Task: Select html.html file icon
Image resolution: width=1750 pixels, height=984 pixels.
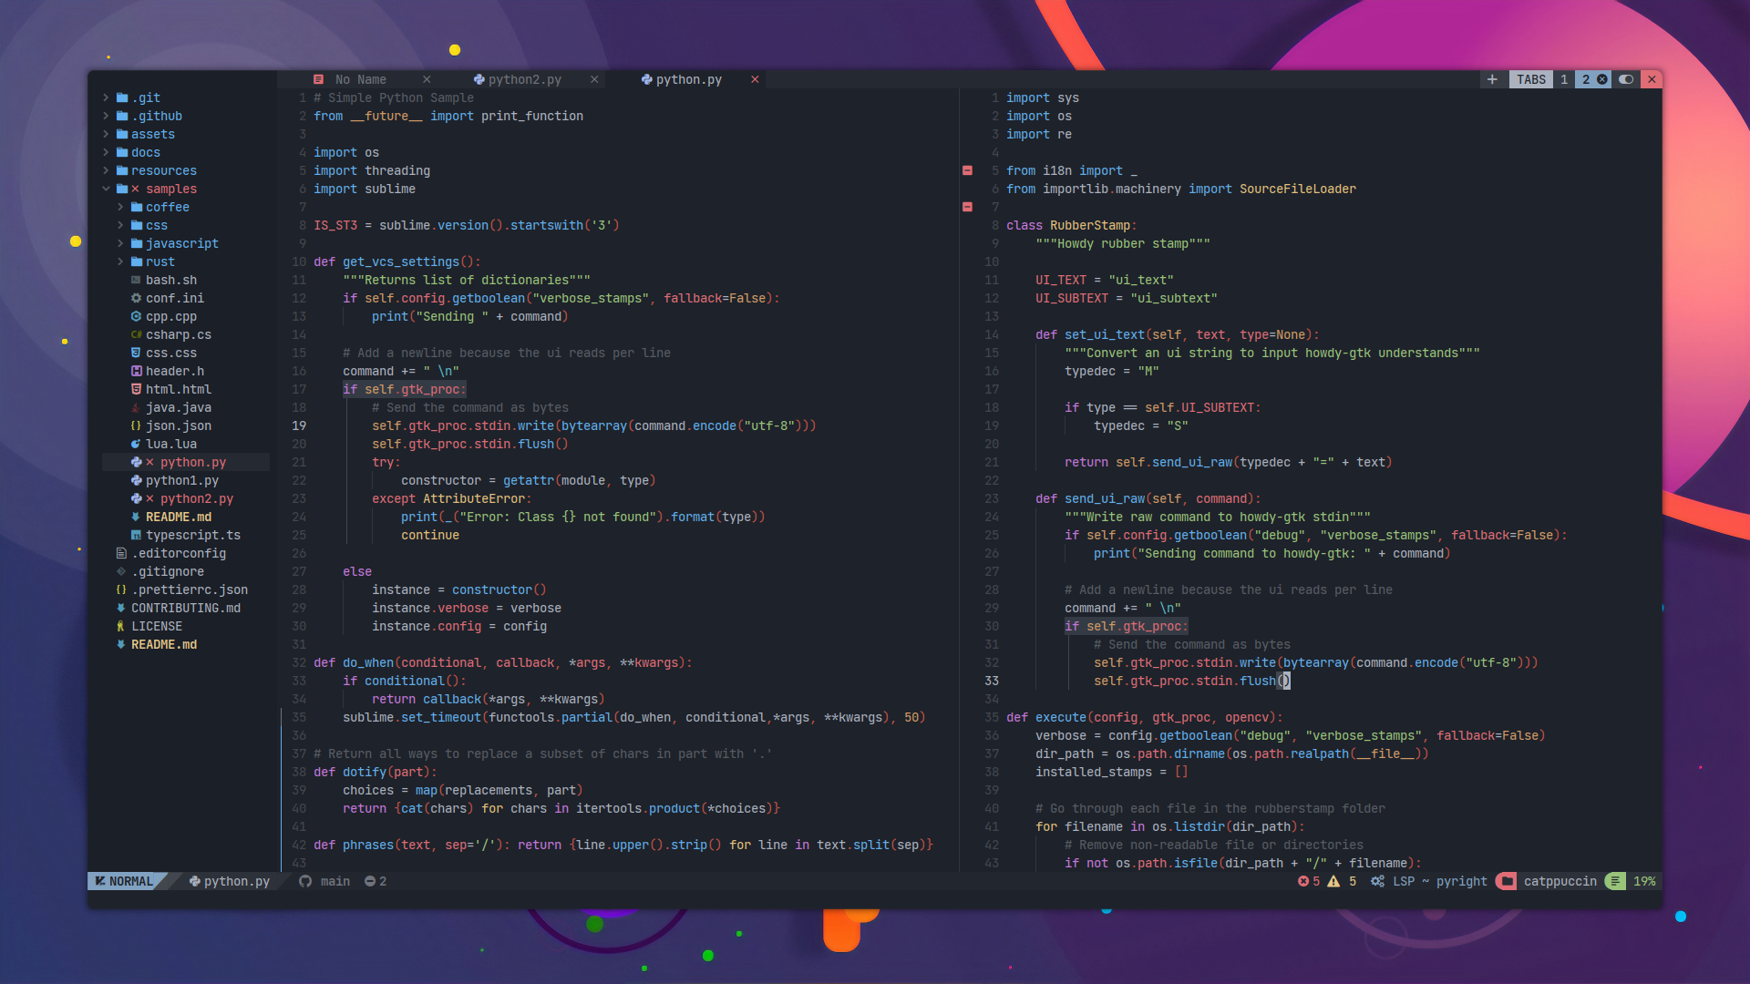Action: [x=136, y=389]
